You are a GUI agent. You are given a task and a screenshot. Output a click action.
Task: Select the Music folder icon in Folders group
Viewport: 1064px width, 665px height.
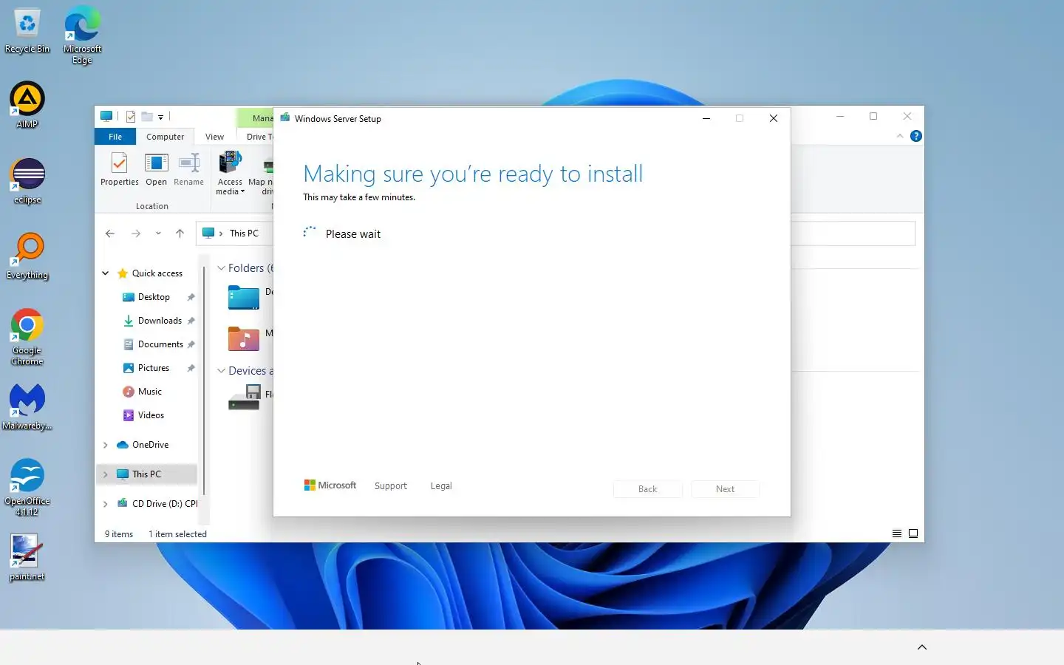tap(244, 338)
